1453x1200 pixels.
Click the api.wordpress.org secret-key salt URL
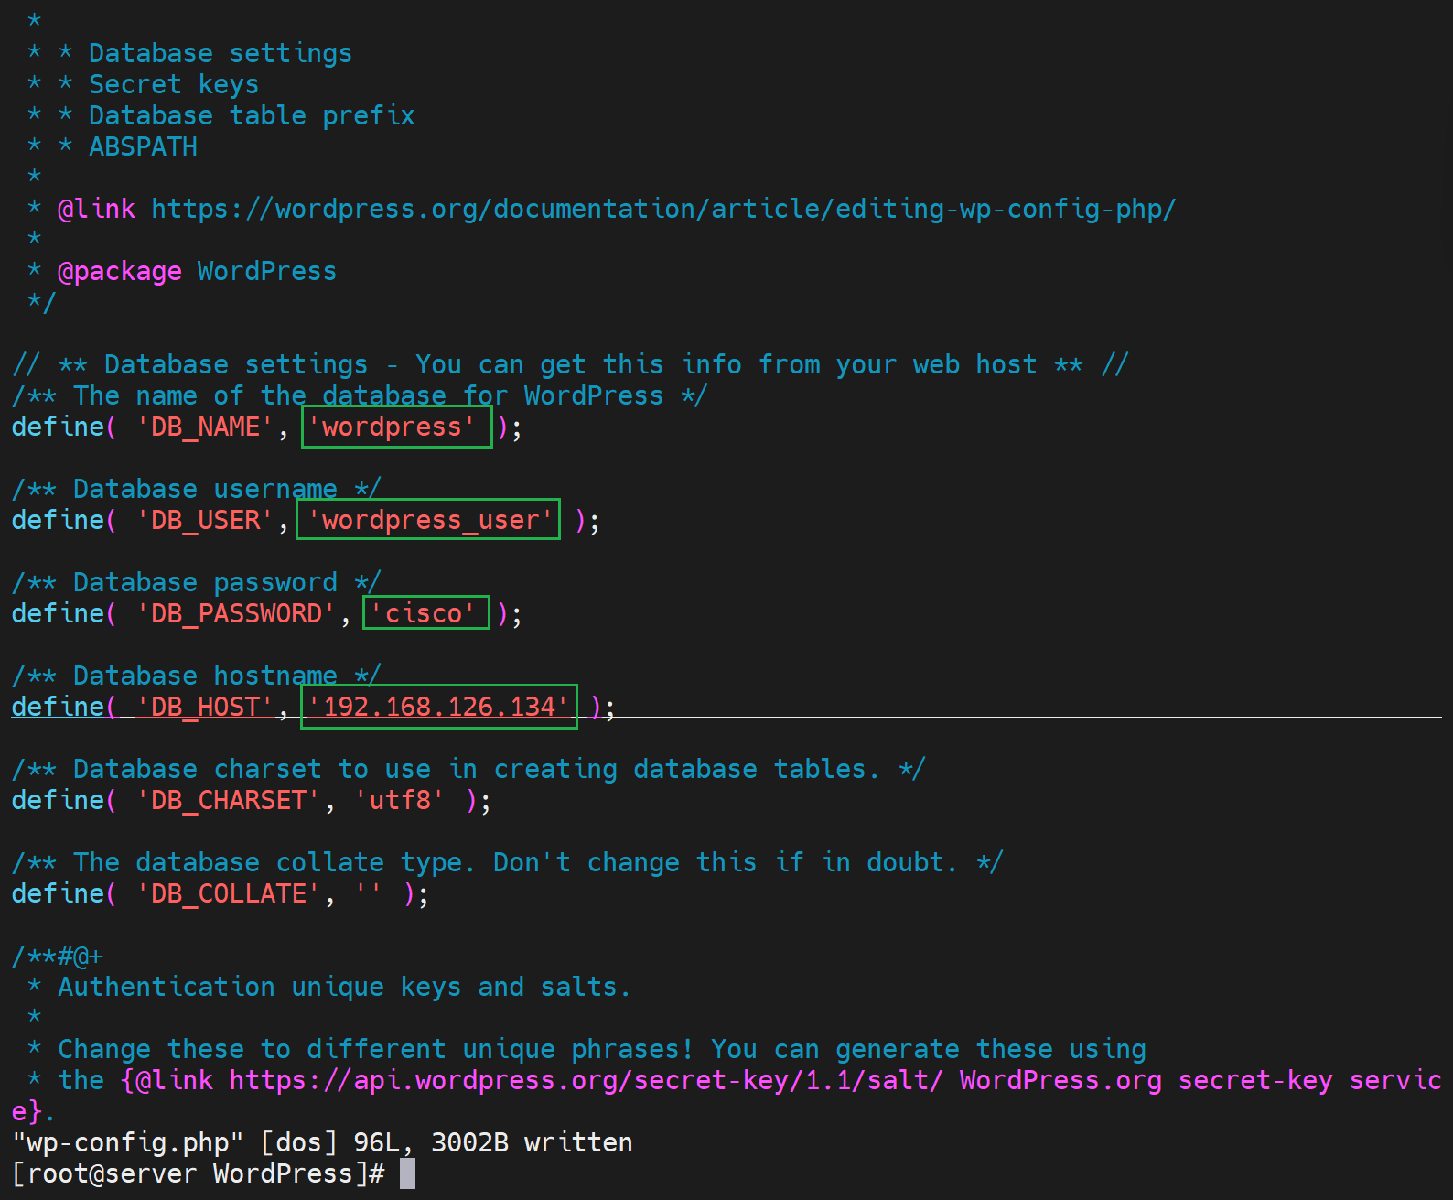[x=585, y=1081]
